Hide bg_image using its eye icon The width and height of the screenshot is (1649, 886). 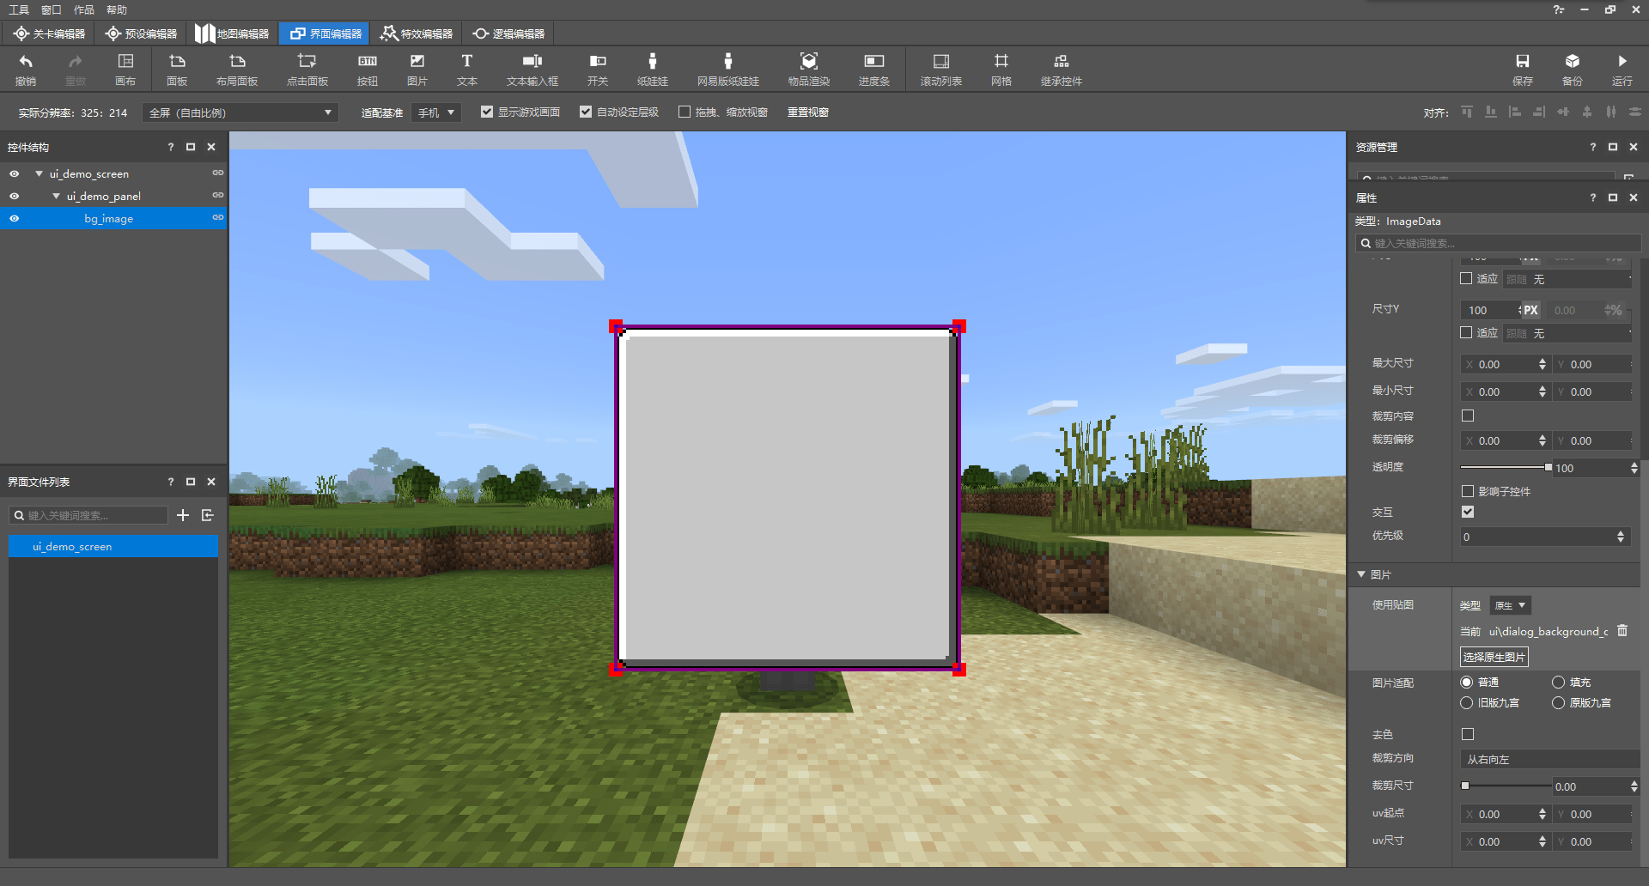pyautogui.click(x=15, y=219)
